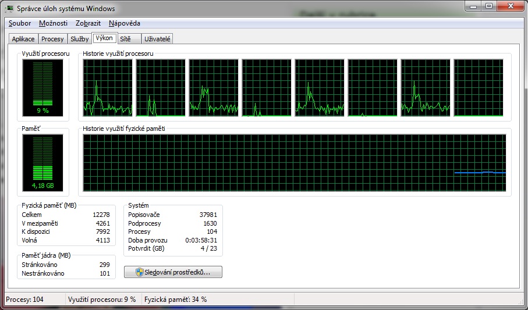The width and height of the screenshot is (528, 310).
Task: Click the fifth CPU core history graph
Action: click(x=320, y=88)
